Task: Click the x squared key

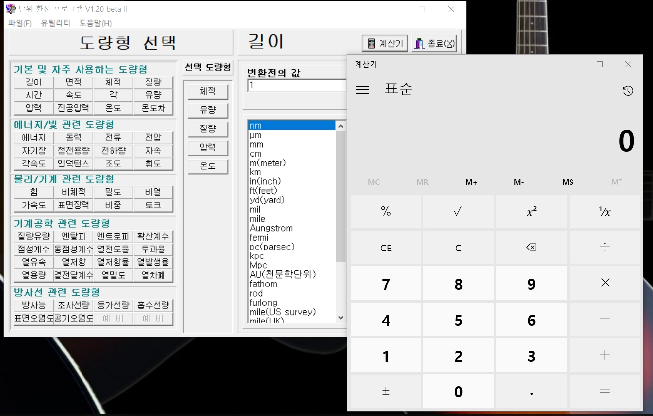Action: coord(531,211)
